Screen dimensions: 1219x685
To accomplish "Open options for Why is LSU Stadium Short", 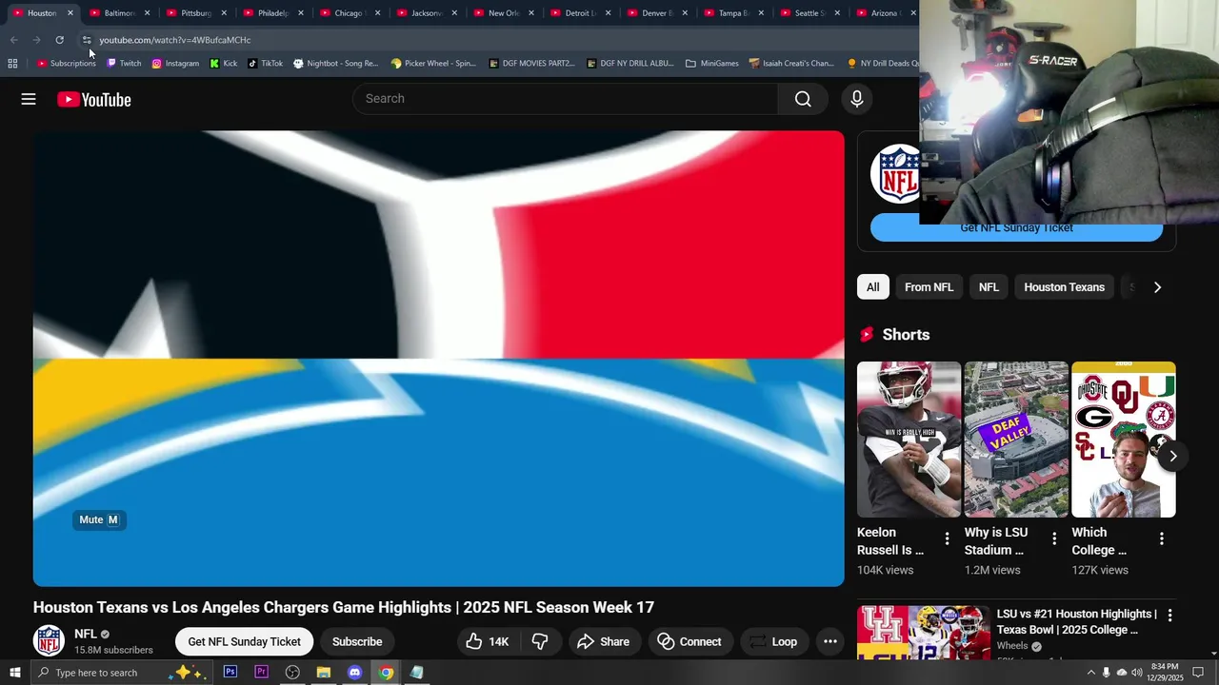I will 1054,539.
